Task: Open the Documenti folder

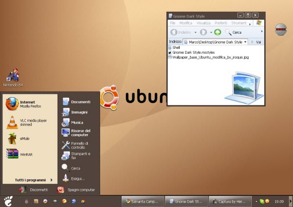Action: click(76, 102)
